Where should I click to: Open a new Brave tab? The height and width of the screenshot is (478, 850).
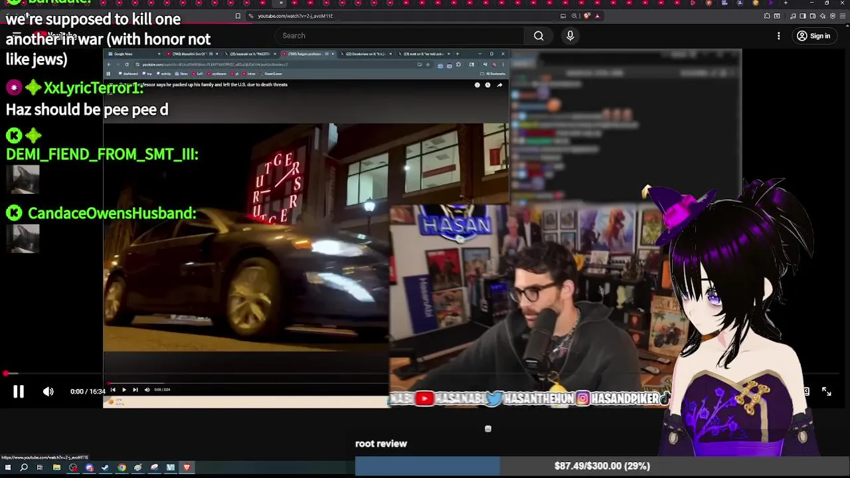point(786,3)
